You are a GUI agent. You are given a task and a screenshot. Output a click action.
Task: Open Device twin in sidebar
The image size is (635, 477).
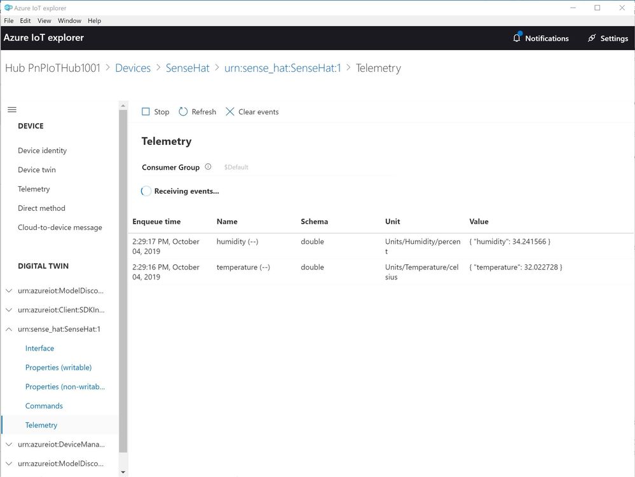(x=37, y=170)
